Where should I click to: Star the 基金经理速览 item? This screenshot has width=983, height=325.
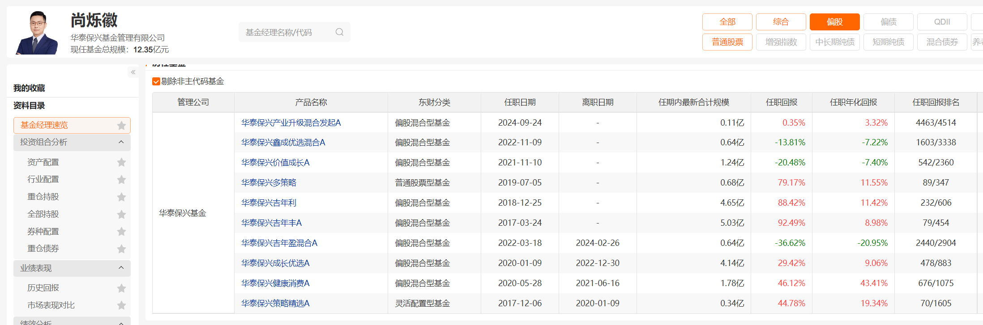pyautogui.click(x=121, y=126)
